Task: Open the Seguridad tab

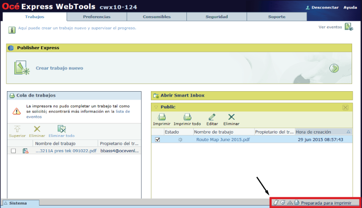Action: [217, 17]
